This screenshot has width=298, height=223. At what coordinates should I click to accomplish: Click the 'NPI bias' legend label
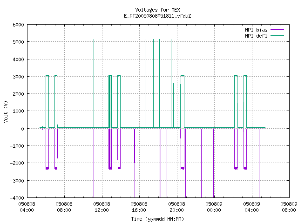tap(256, 30)
